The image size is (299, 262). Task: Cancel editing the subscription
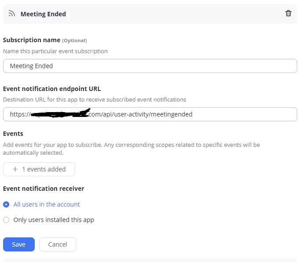point(58,244)
